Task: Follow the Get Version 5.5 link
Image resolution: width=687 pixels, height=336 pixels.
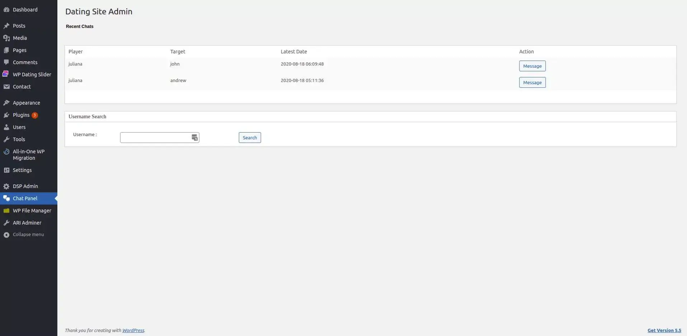Action: tap(664, 331)
